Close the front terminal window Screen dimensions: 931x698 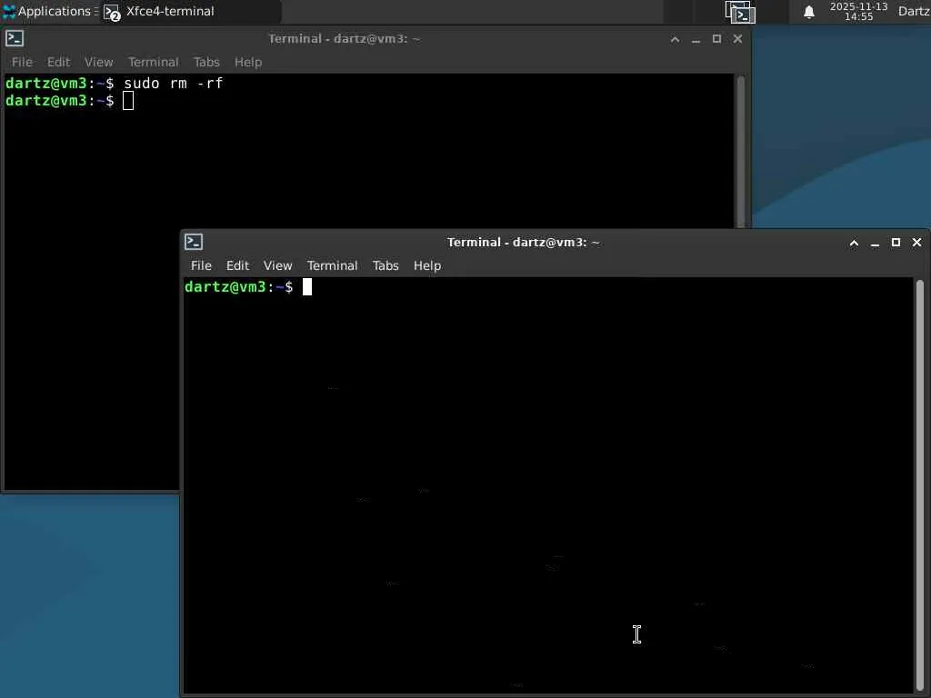click(916, 242)
